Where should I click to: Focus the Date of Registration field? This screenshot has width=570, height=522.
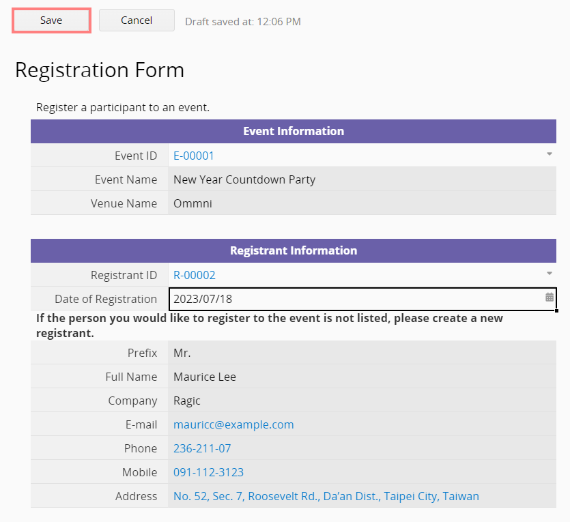point(355,299)
